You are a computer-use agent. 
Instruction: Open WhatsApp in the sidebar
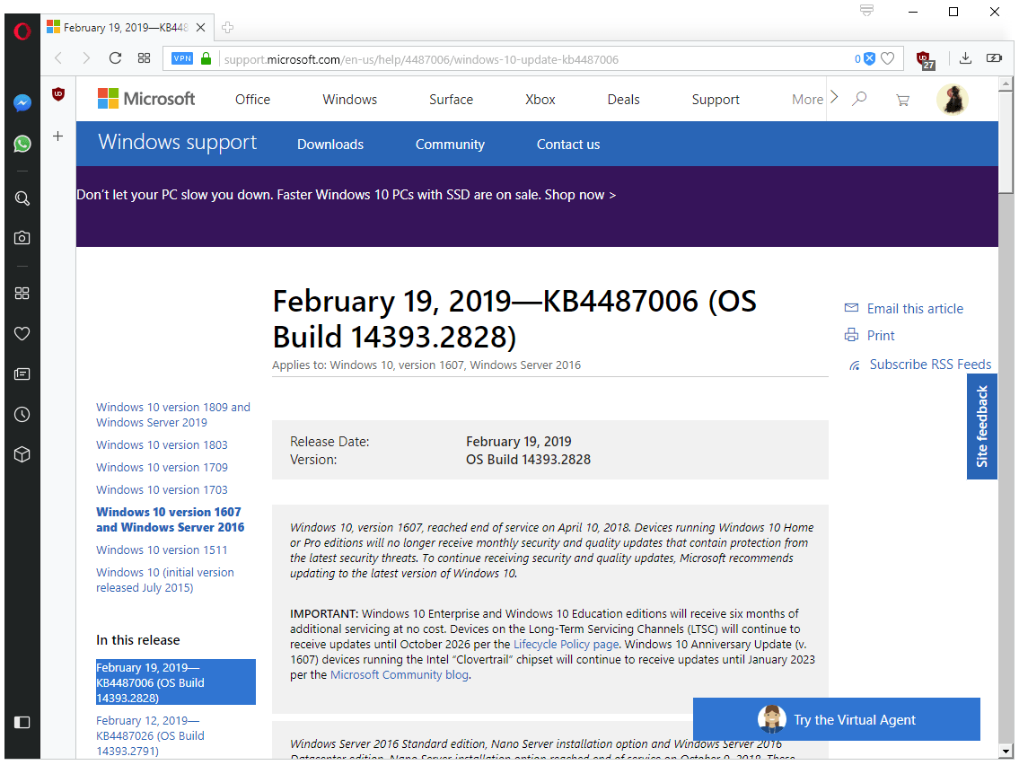click(22, 144)
